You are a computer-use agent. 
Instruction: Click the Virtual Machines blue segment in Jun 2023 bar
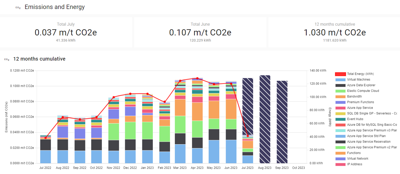coord(231,151)
